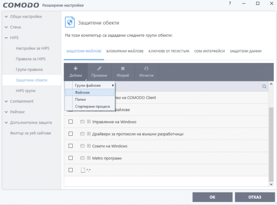277x205 pixels.
Task: Open Правила за HIPS page
Action: click(30, 59)
